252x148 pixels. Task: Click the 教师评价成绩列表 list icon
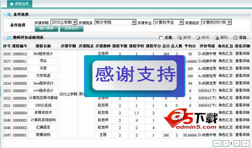pyautogui.click(x=9, y=38)
